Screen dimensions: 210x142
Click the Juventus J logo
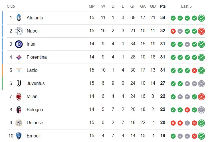click(19, 83)
